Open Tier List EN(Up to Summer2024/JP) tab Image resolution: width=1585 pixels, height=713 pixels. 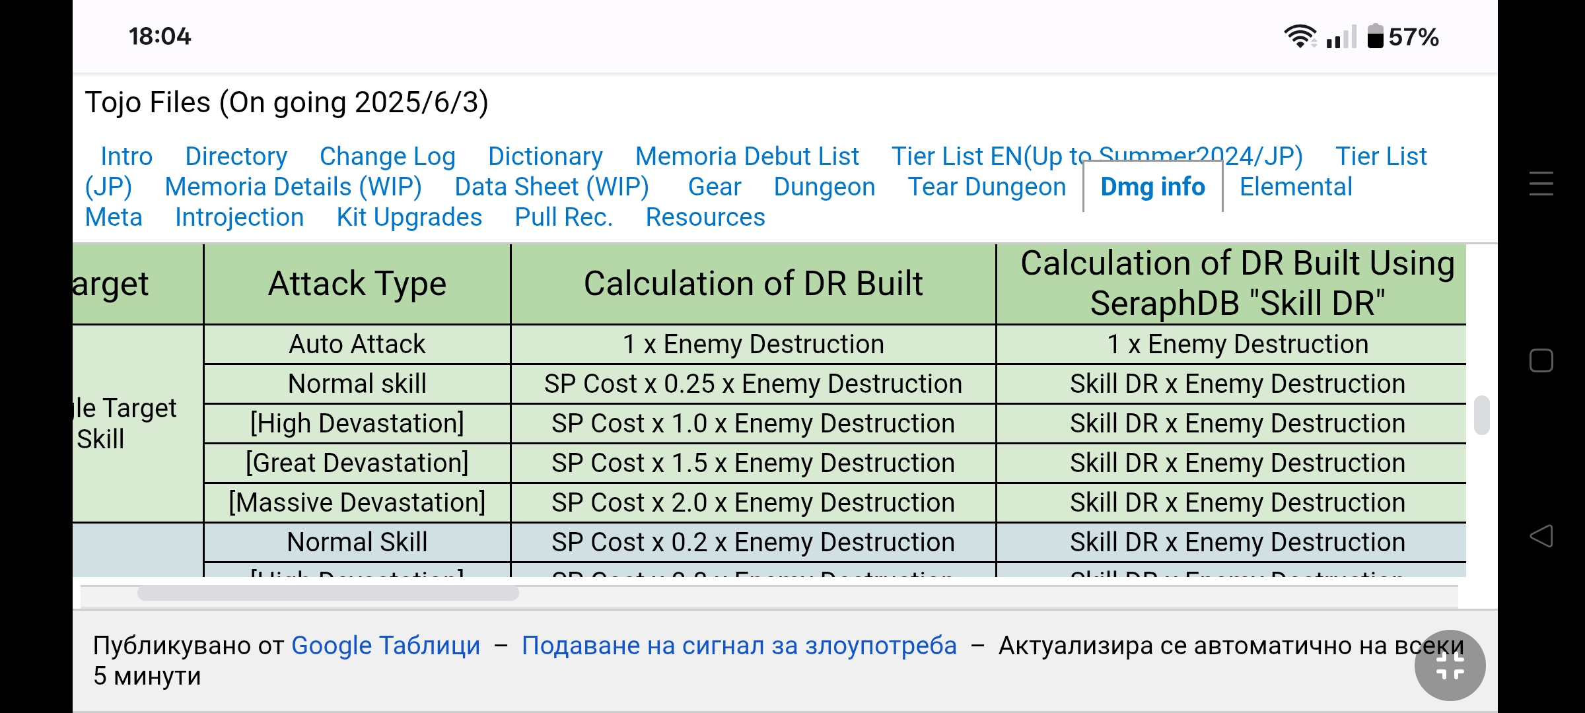pos(1097,156)
